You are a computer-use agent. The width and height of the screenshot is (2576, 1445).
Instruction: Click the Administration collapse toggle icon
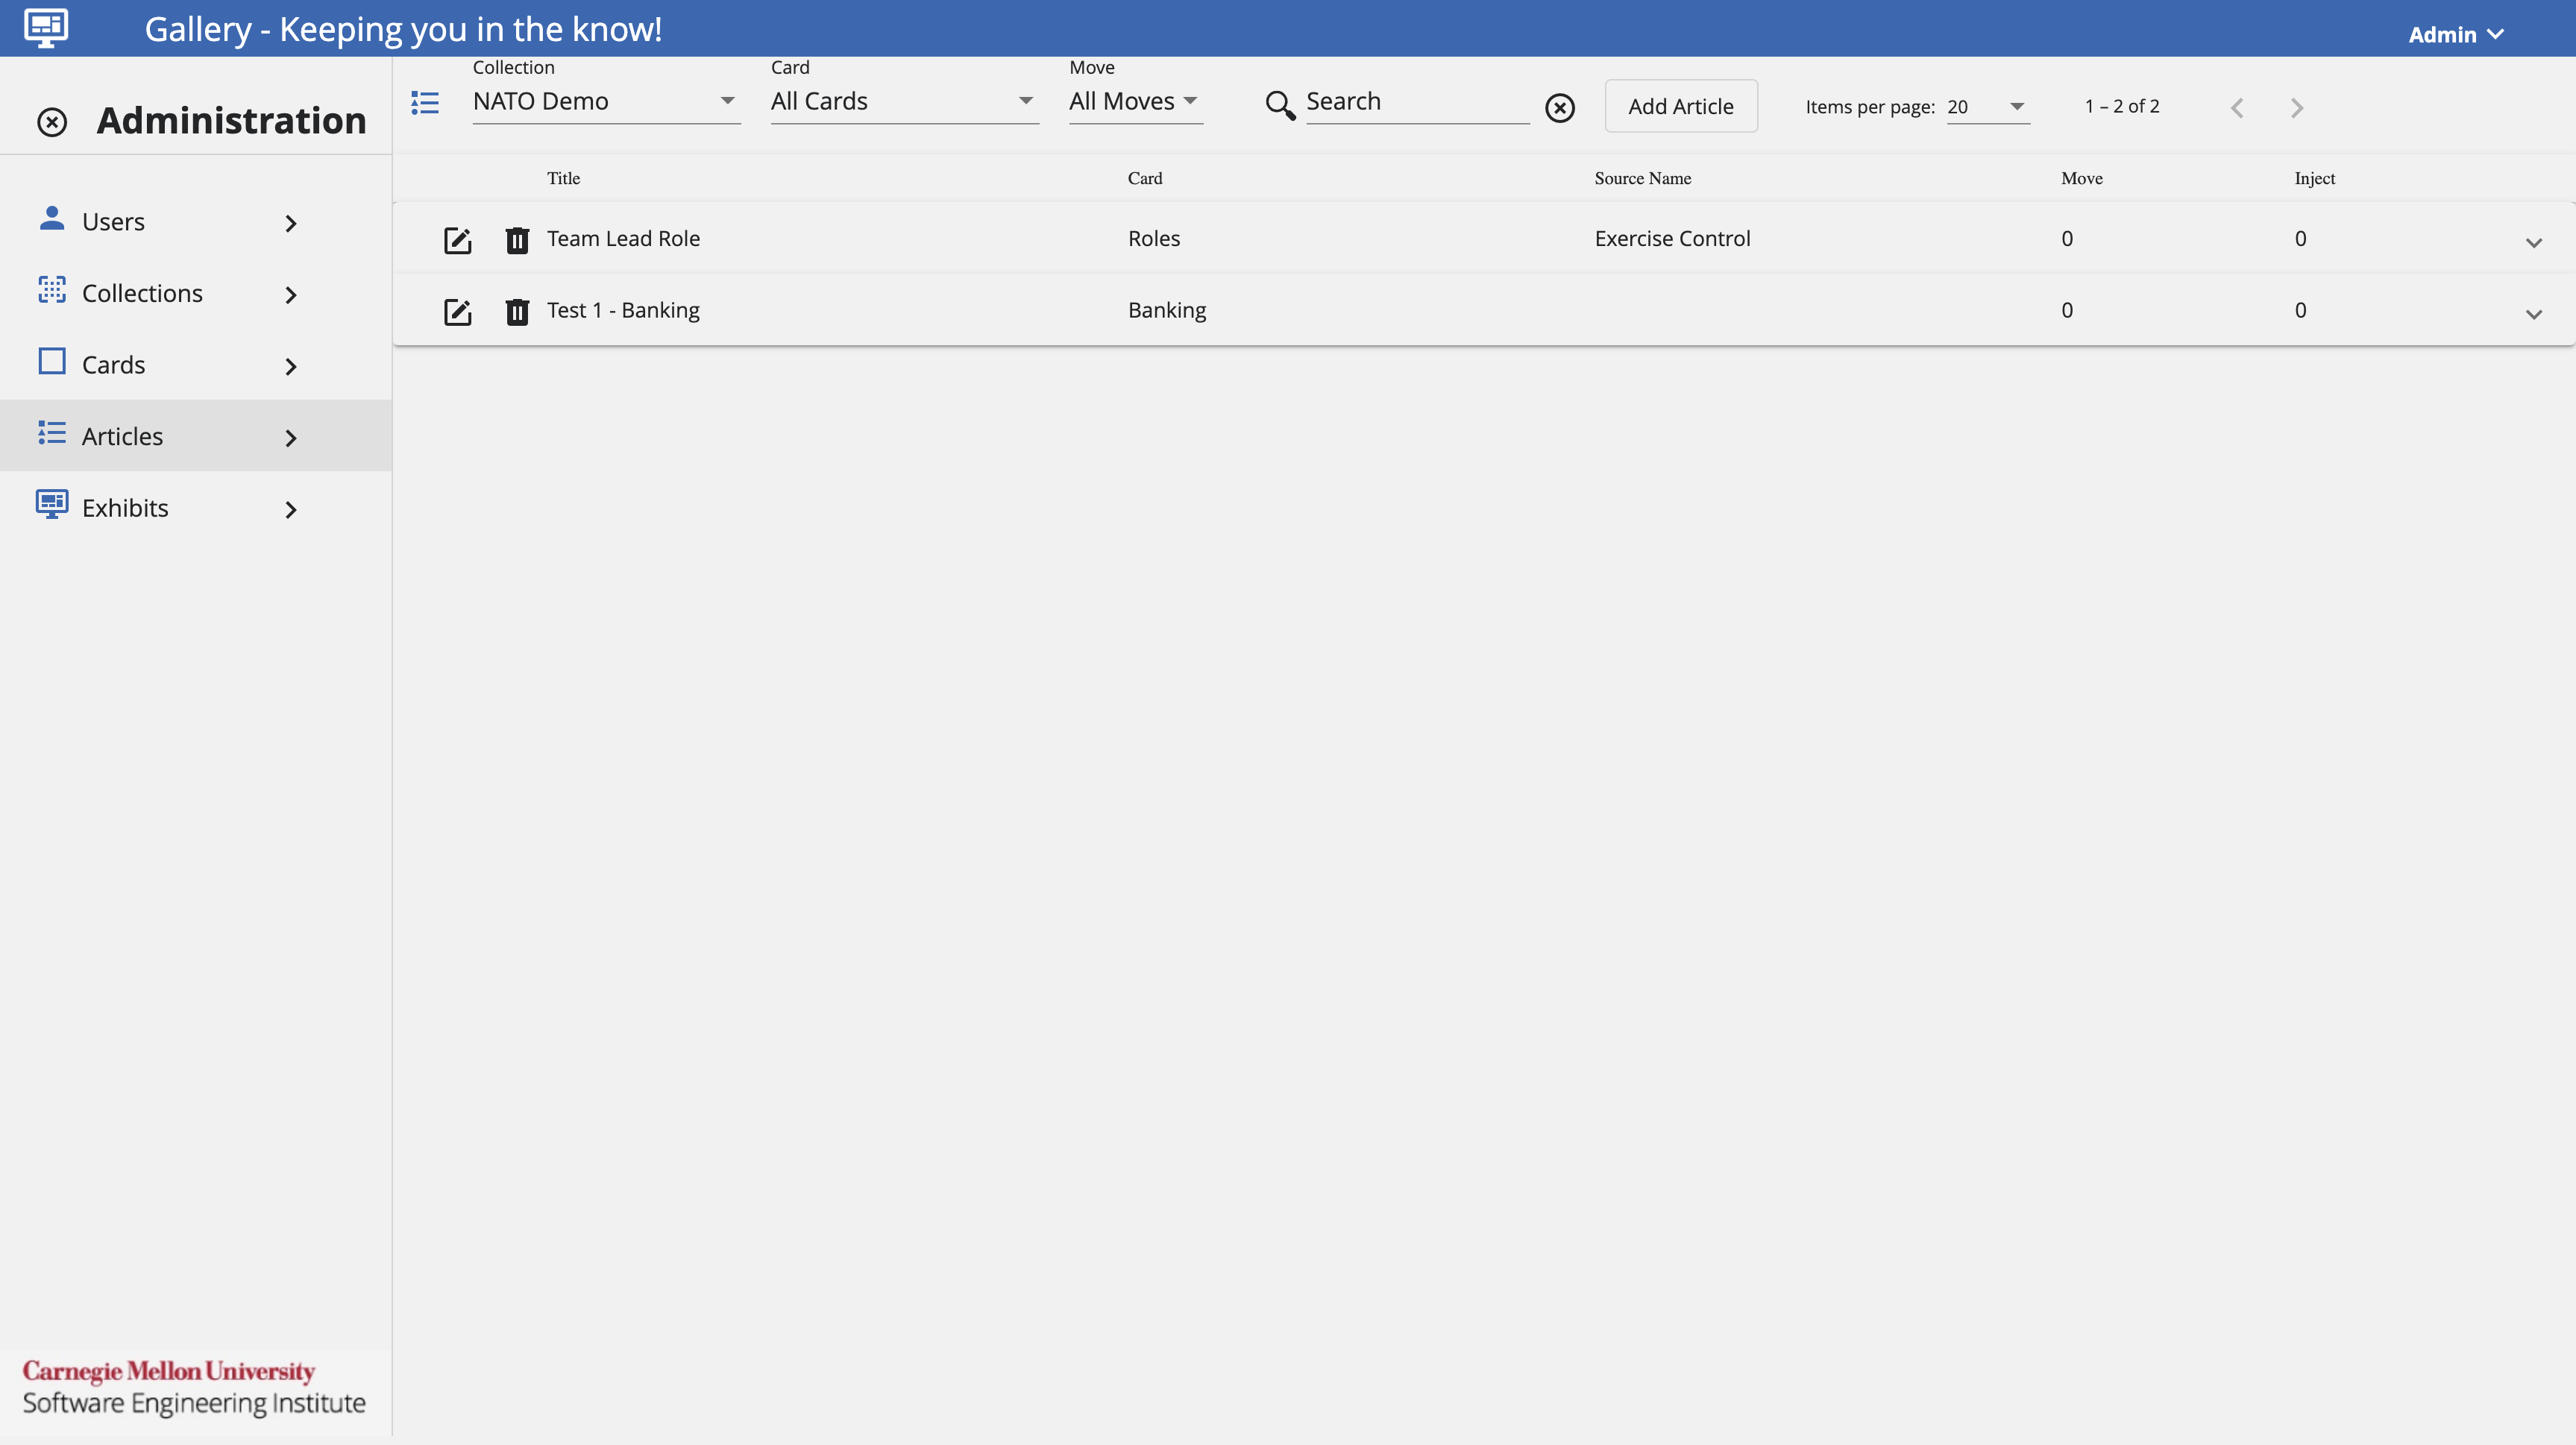[x=51, y=119]
